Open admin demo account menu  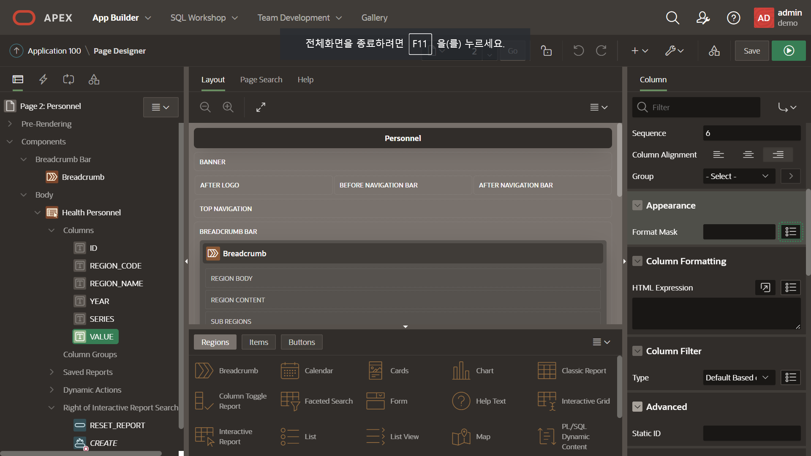pyautogui.click(x=778, y=18)
